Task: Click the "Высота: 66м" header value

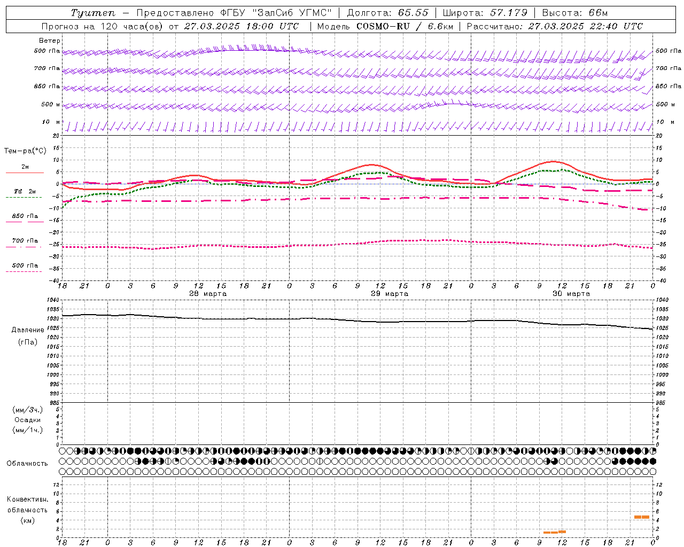Action: (575, 13)
